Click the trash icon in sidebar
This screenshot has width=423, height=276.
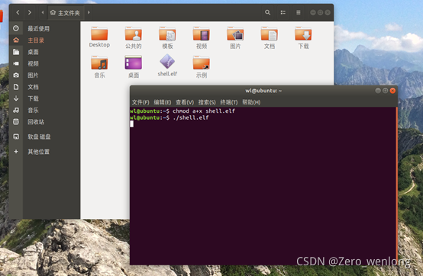(16, 122)
